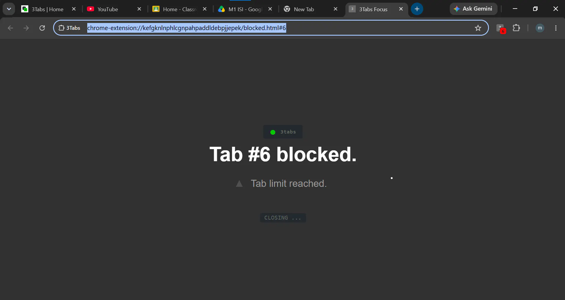Reload the blocked page
Screen dimensions: 565x300
tap(42, 28)
